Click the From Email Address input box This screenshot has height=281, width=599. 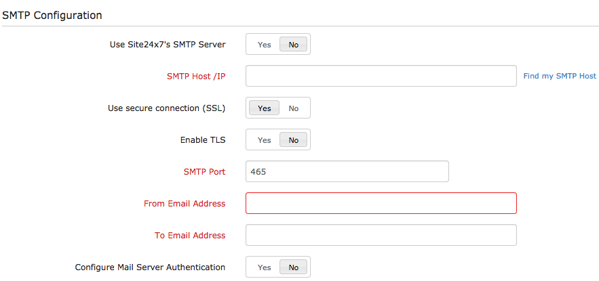tap(381, 204)
